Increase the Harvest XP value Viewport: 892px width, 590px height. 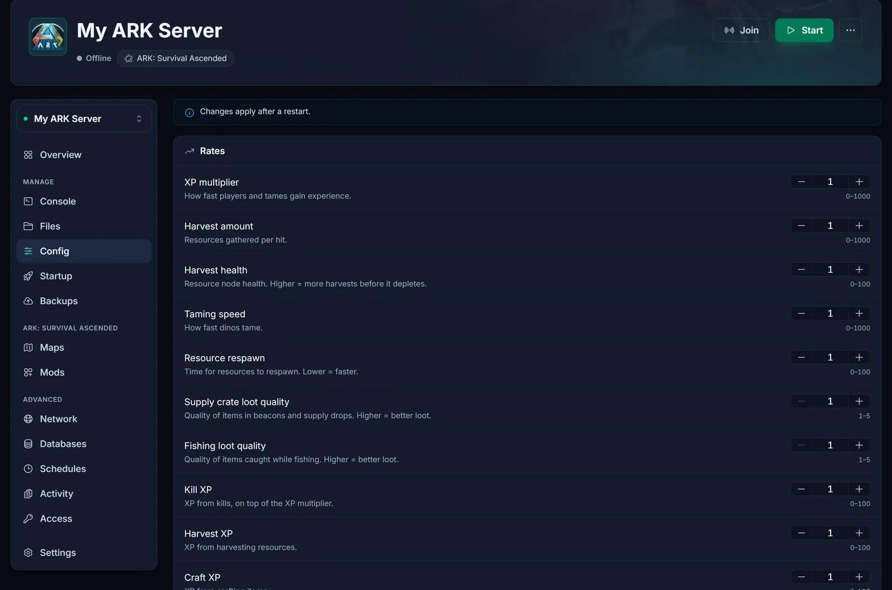859,533
